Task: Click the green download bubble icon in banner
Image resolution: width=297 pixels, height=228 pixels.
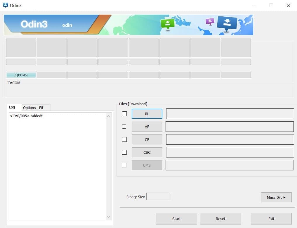Action: coord(167,24)
